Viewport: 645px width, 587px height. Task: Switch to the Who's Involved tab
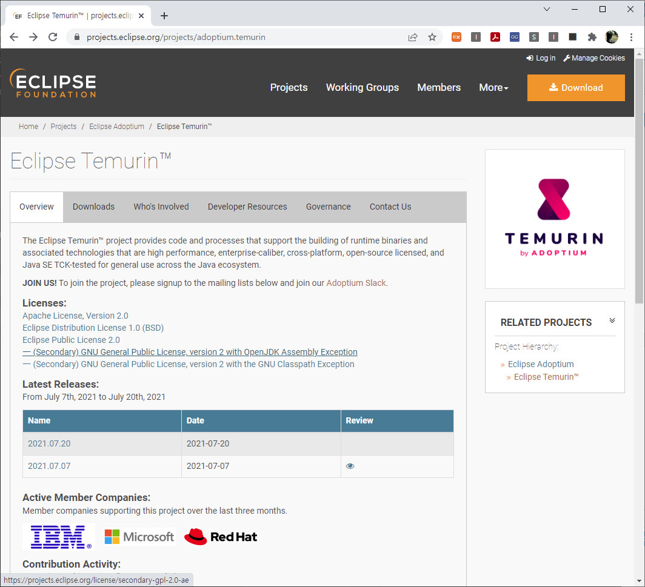tap(161, 207)
